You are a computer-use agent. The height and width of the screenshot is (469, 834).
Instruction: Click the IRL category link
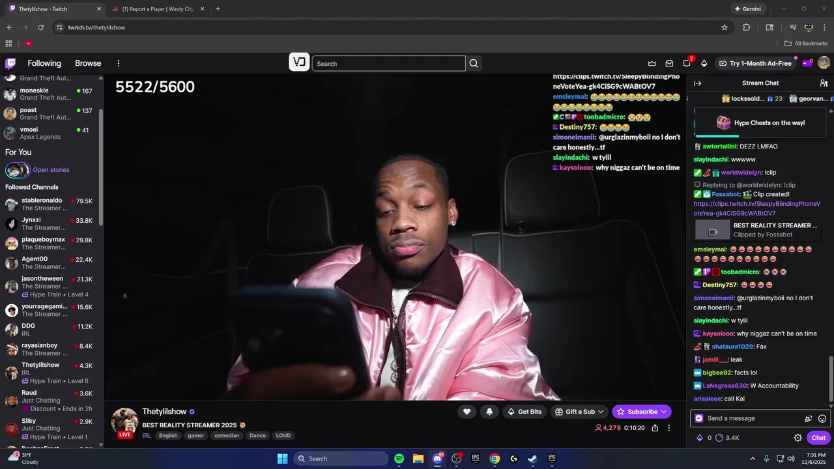[x=147, y=435]
